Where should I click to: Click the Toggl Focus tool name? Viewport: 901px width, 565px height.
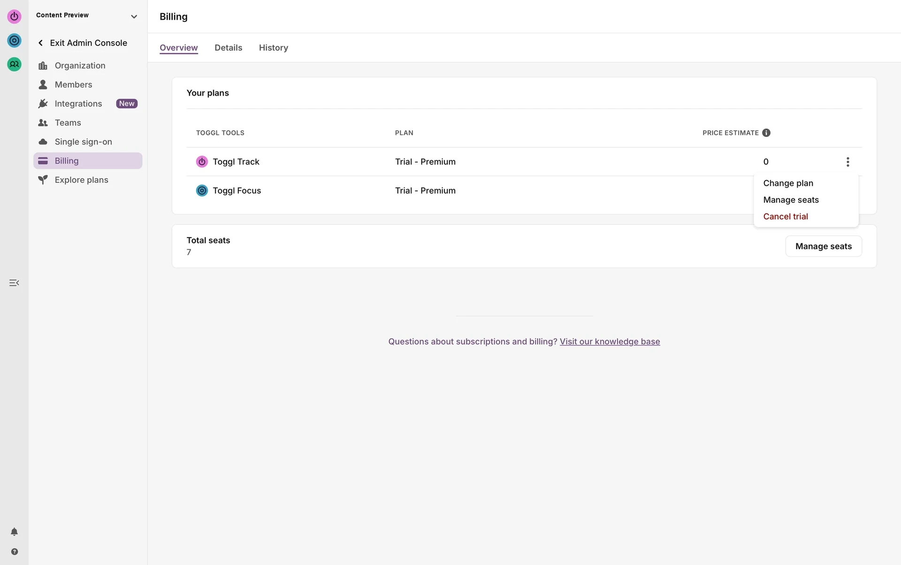[237, 191]
